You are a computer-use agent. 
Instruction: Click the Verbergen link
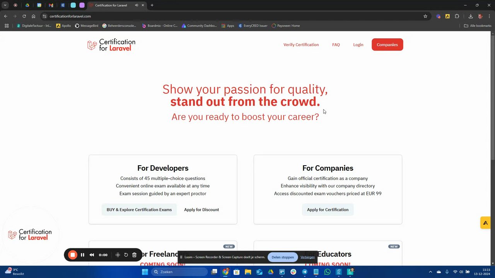pyautogui.click(x=307, y=257)
